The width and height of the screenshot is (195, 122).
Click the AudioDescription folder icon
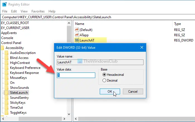click(6, 53)
